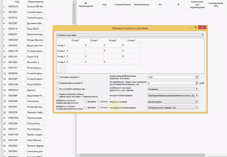The image size is (227, 157).
Task: Select cost cell Склад 2 row, Склад 3 column
Action: pos(112,51)
